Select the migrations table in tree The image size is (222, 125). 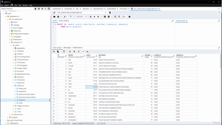tap(22, 92)
